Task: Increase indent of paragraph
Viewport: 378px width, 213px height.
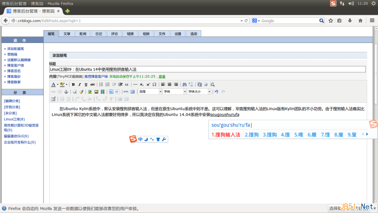Action: (x=120, y=85)
